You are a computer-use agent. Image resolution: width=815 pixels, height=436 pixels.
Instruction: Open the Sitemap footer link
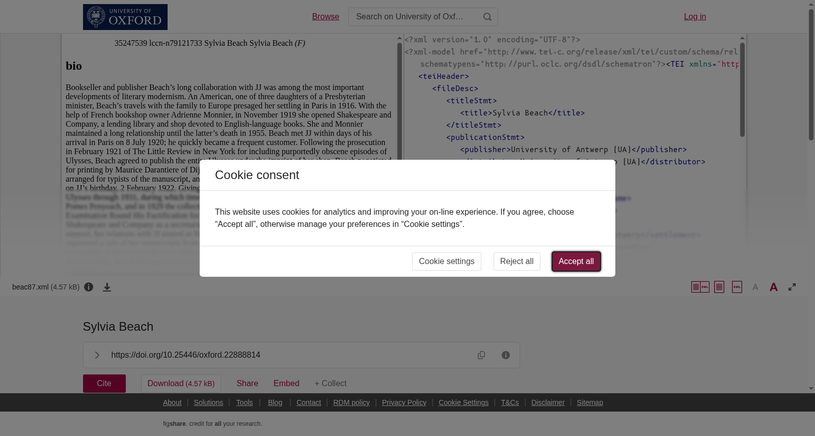pos(590,402)
